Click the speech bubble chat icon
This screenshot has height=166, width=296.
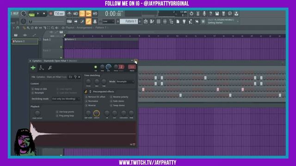click(230, 13)
